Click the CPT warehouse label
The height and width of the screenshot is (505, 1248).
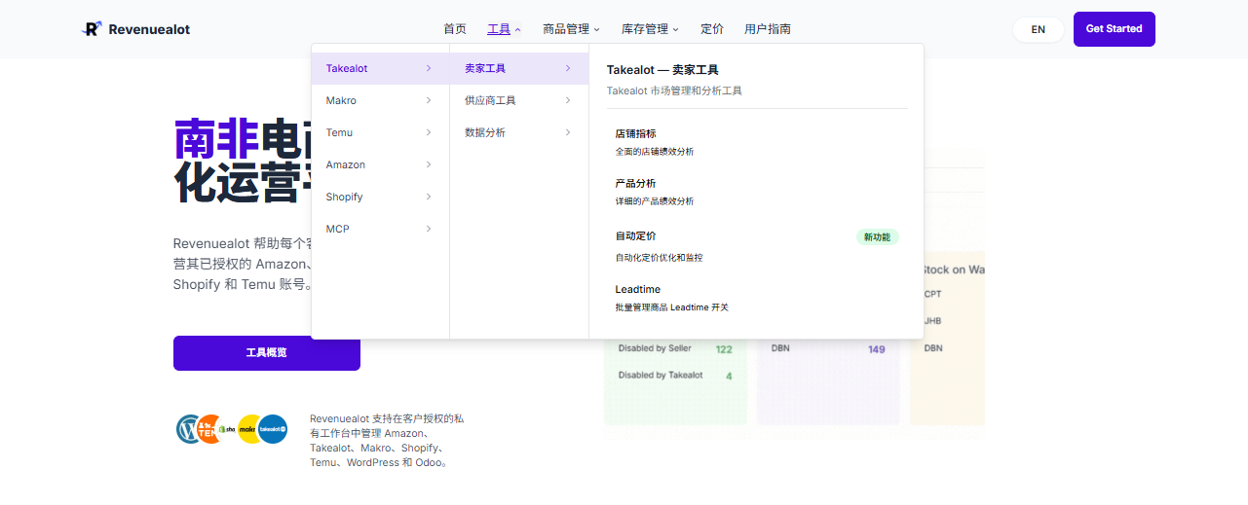933,294
